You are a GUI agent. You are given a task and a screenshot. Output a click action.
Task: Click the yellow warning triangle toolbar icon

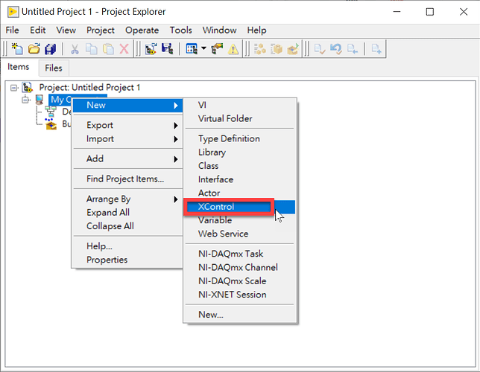(x=233, y=49)
